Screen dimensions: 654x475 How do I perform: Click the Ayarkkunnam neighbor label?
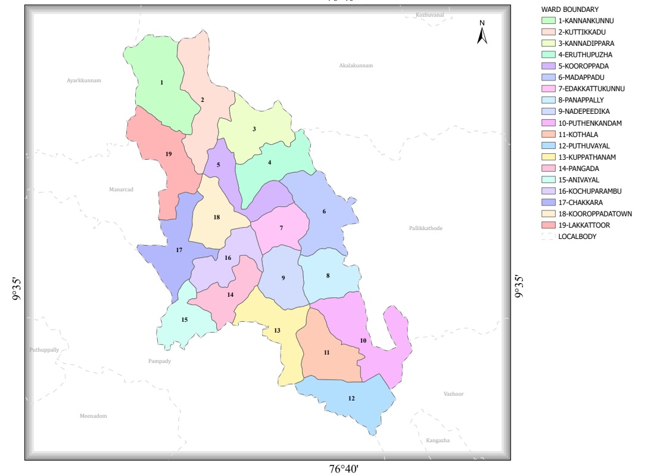[x=84, y=80]
